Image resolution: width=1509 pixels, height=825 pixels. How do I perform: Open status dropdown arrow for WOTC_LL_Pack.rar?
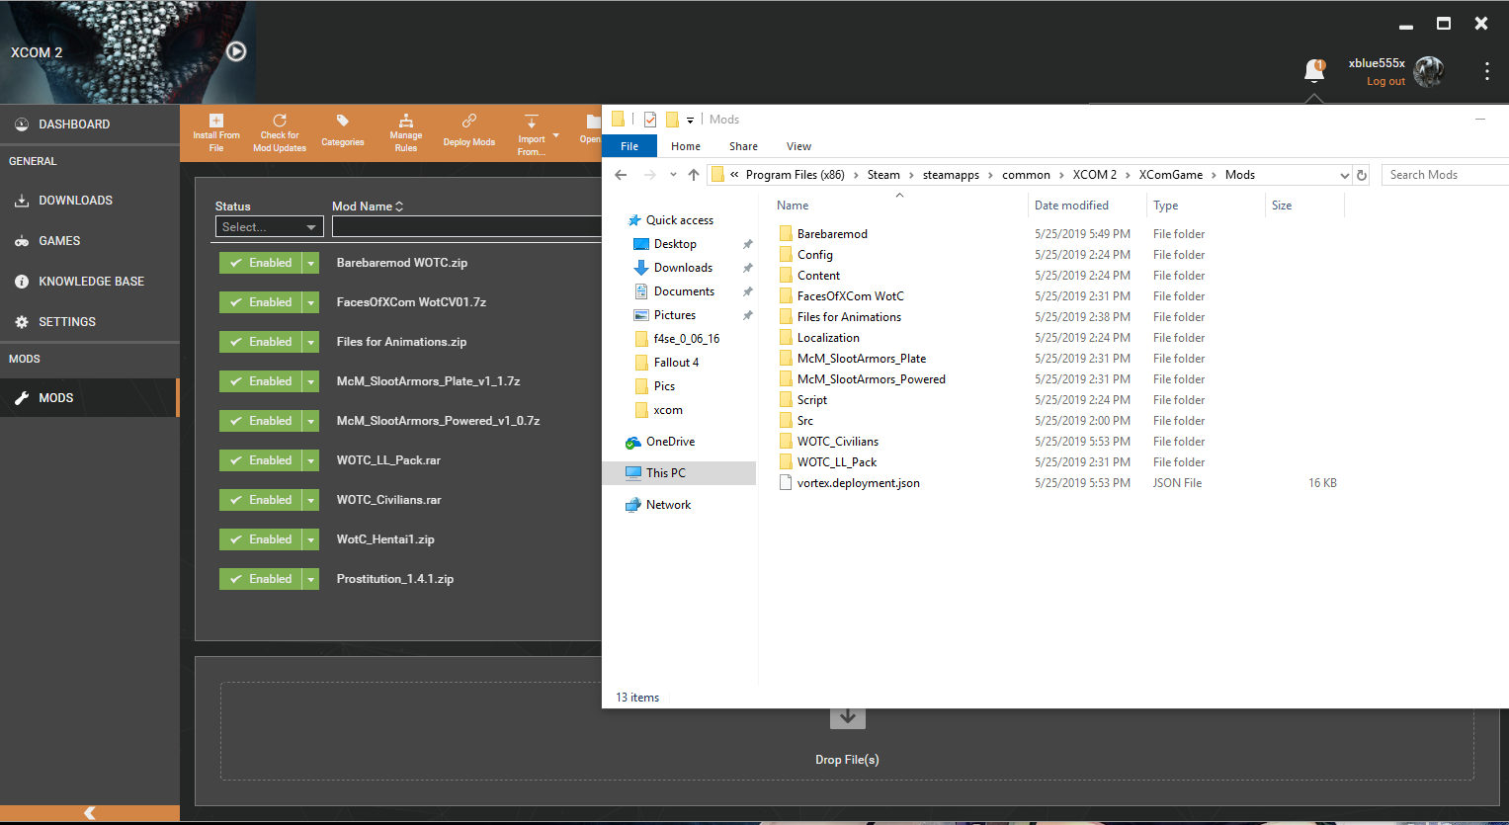[311, 460]
